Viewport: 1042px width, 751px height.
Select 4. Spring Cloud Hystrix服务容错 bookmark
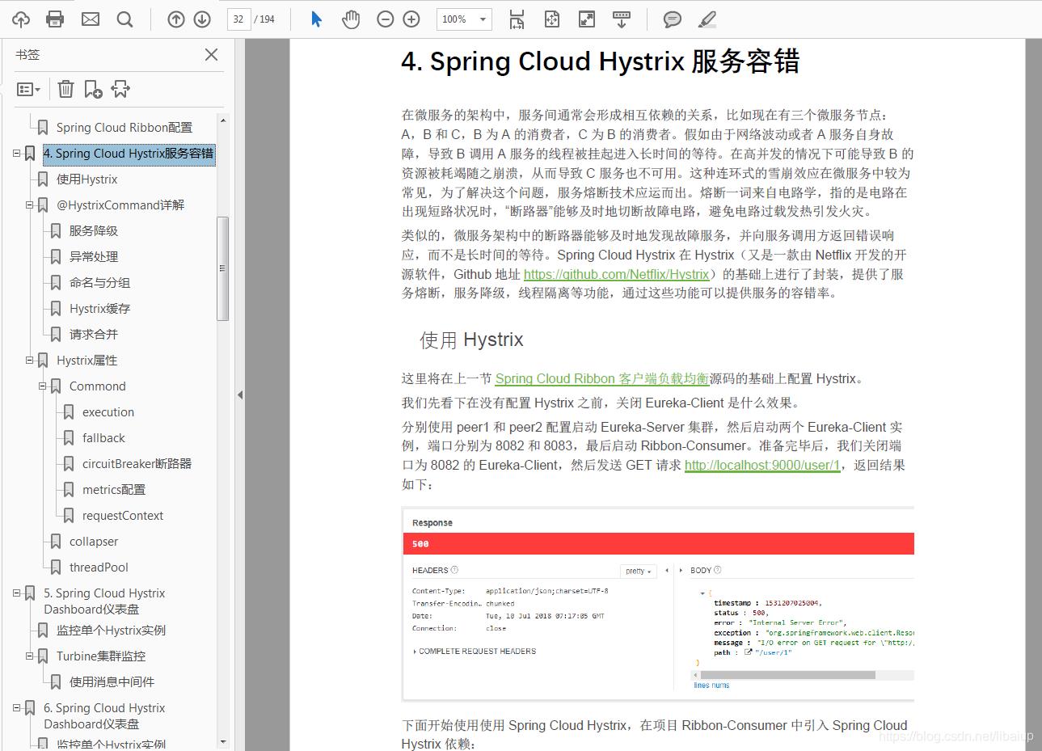click(129, 154)
